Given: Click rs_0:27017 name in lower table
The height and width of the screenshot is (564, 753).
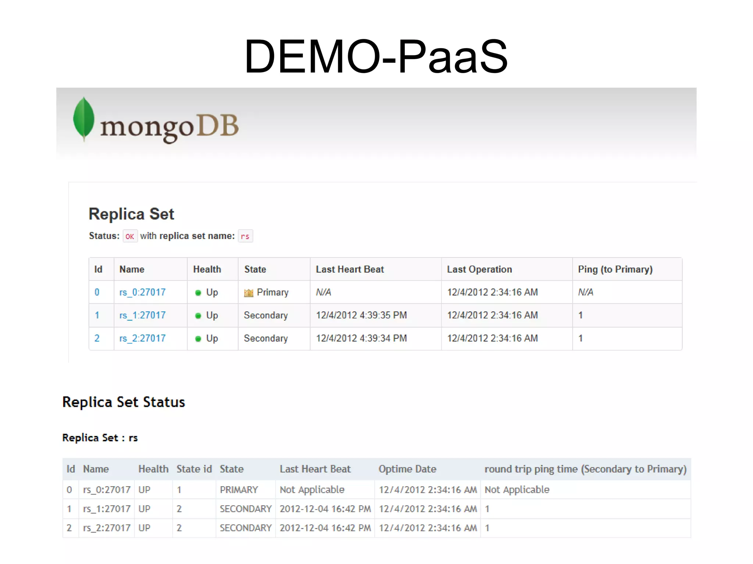Looking at the screenshot, I should pyautogui.click(x=107, y=490).
